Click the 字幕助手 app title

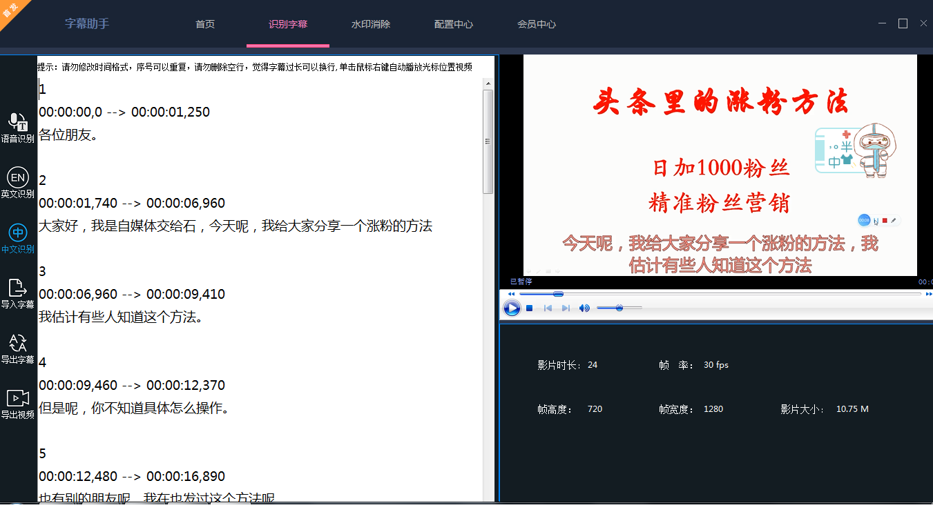click(x=87, y=23)
